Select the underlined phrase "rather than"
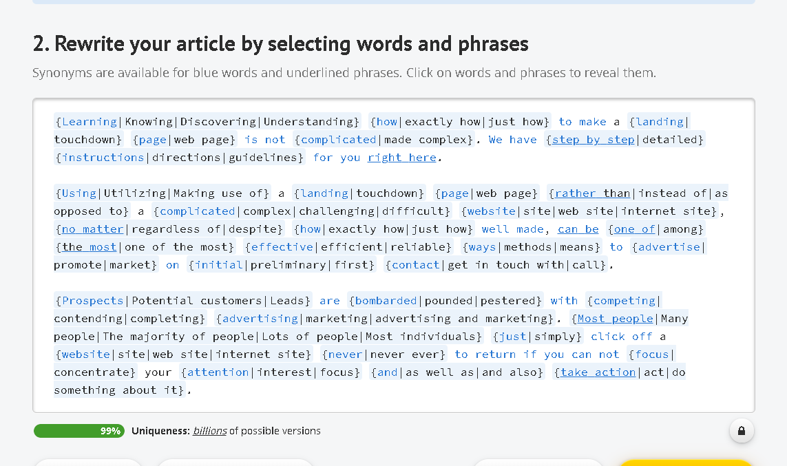Viewport: 787px width, 466px height. [592, 193]
